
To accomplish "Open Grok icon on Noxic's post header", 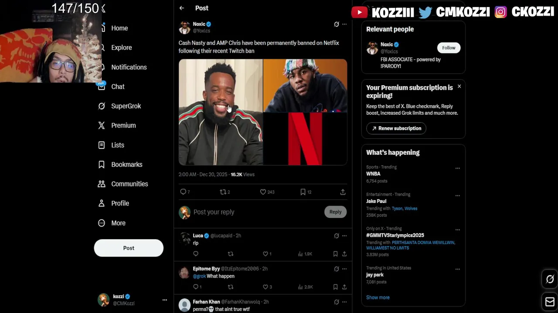I will click(337, 24).
